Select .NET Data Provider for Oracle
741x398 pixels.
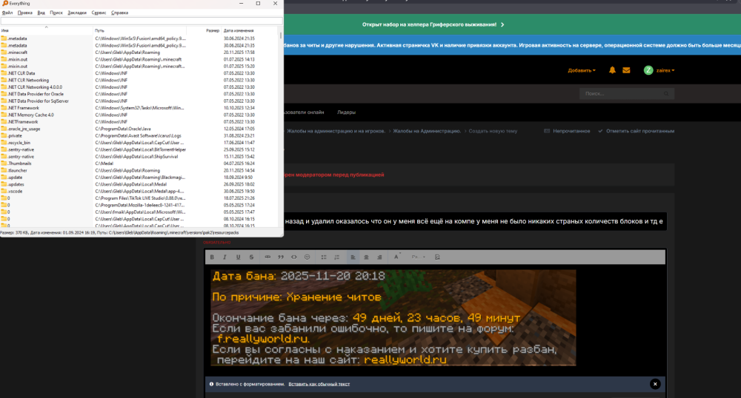tap(139, 94)
